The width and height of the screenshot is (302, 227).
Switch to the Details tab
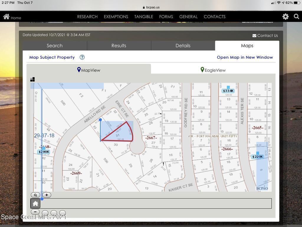183,46
